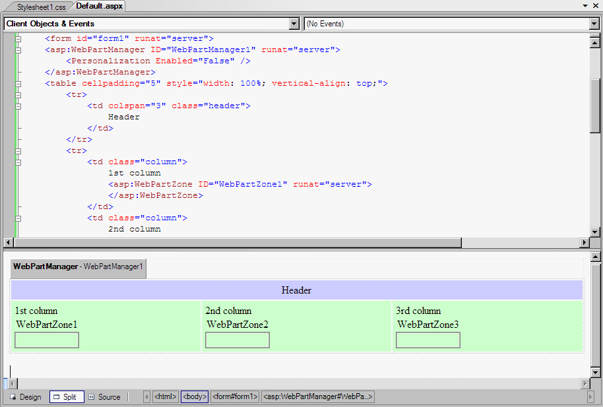Image resolution: width=603 pixels, height=407 pixels.
Task: Select the <form#form1> tag in navigator
Action: [235, 396]
